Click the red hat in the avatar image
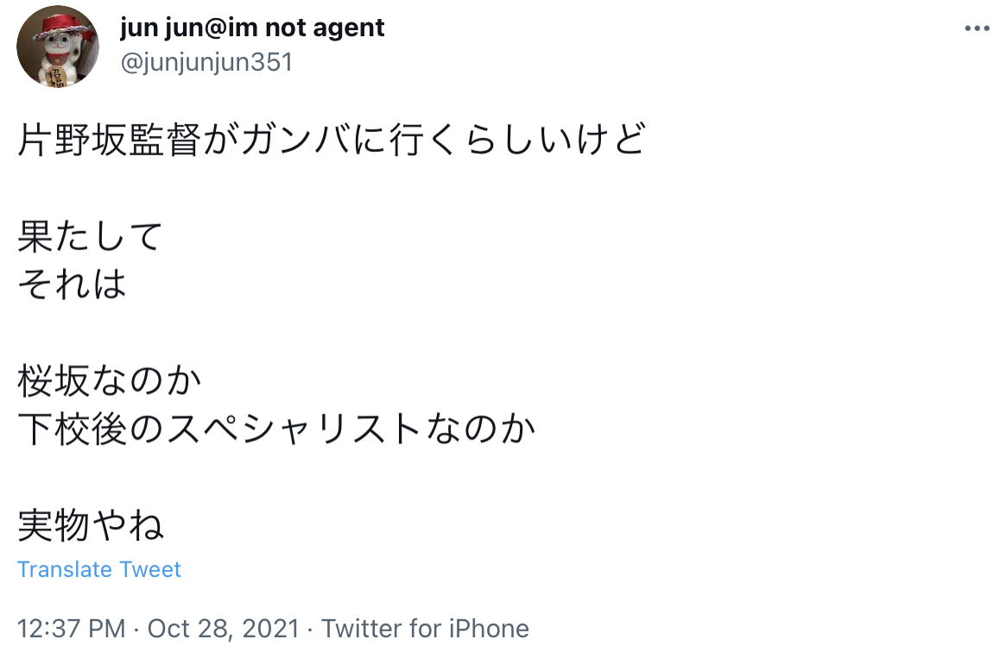Image resolution: width=1000 pixels, height=658 pixels. pyautogui.click(x=59, y=23)
